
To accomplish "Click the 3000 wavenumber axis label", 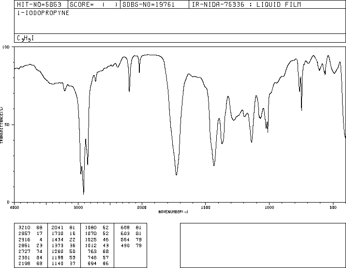I will tap(78, 207).
